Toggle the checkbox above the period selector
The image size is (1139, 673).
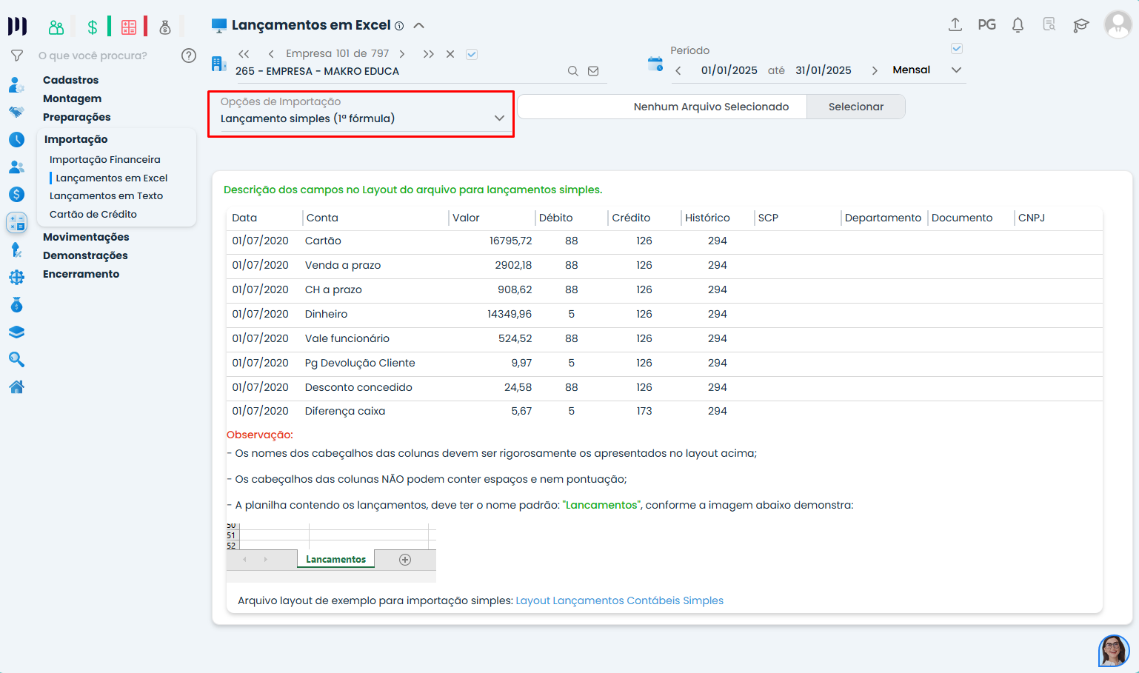pyautogui.click(x=956, y=49)
